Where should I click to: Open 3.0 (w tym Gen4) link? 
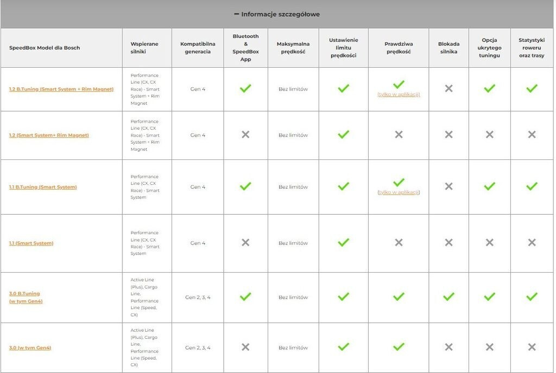coord(30,348)
